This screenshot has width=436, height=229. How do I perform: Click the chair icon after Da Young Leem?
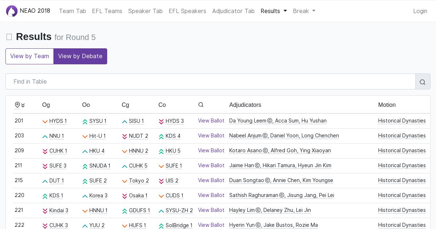click(x=270, y=121)
